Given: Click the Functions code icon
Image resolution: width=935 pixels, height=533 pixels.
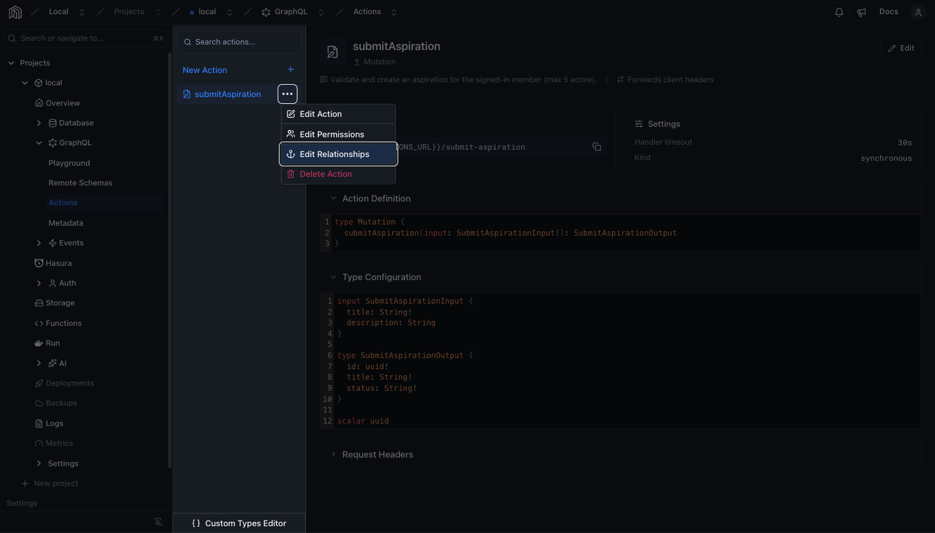Looking at the screenshot, I should (x=39, y=323).
